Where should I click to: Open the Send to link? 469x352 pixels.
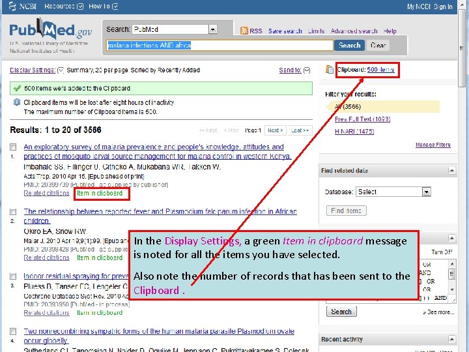pyautogui.click(x=290, y=70)
